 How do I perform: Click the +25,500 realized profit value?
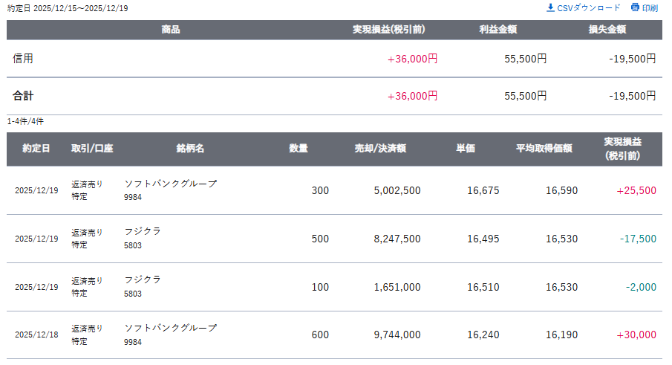click(636, 190)
